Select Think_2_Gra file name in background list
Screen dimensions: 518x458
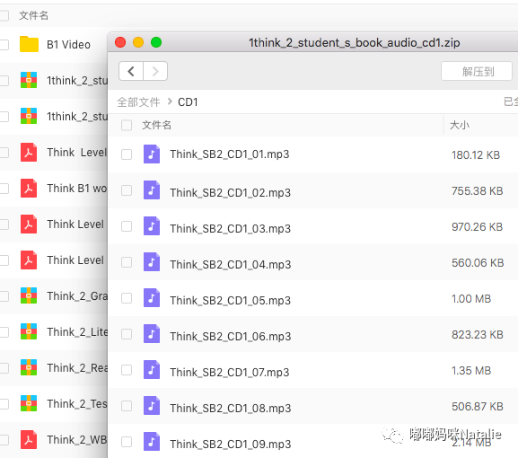point(77,295)
